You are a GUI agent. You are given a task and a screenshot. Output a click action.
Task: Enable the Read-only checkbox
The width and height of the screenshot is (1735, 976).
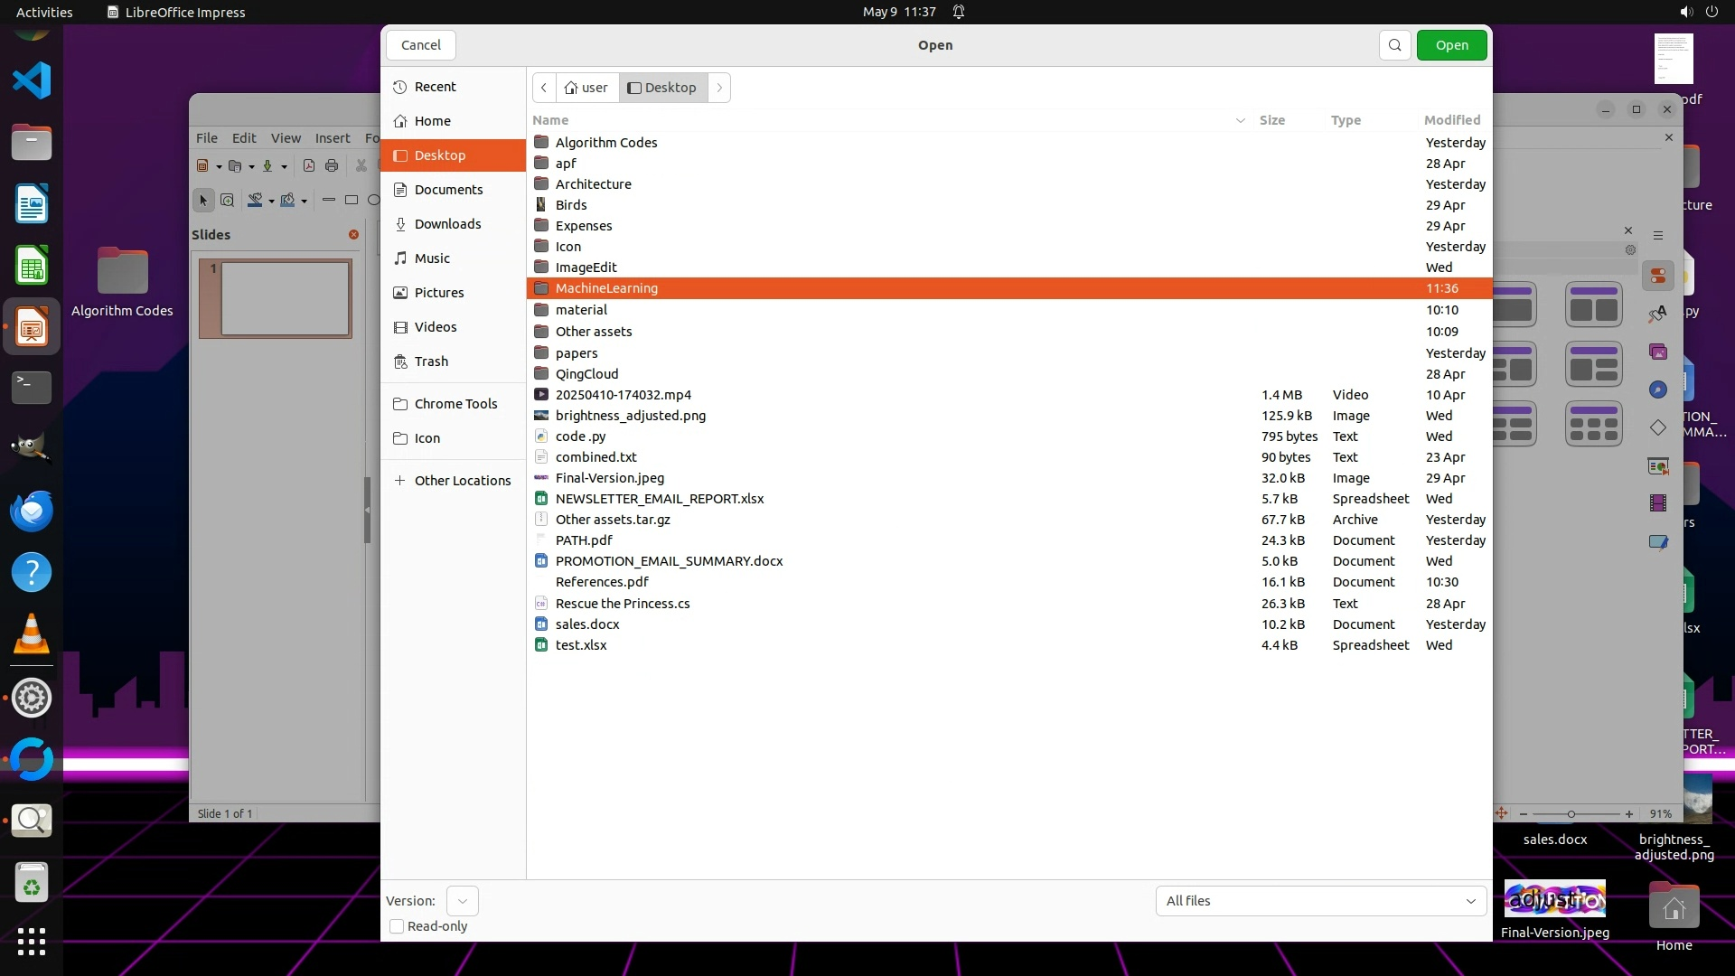point(397,926)
